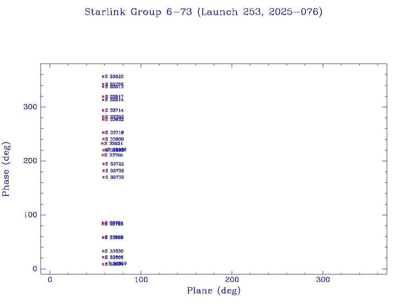Click the red marker beside S 33732
Viewport: 407px width, 305px height.
(x=104, y=171)
